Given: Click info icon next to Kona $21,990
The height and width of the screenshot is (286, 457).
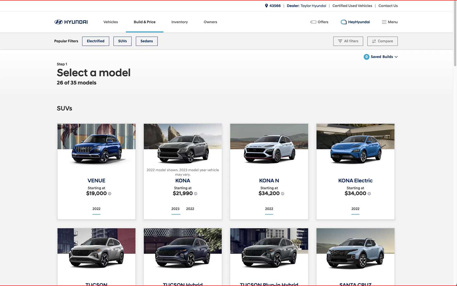Looking at the screenshot, I should (196, 194).
